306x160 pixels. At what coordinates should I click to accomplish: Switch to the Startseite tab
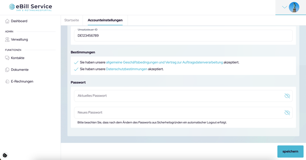coord(72,20)
